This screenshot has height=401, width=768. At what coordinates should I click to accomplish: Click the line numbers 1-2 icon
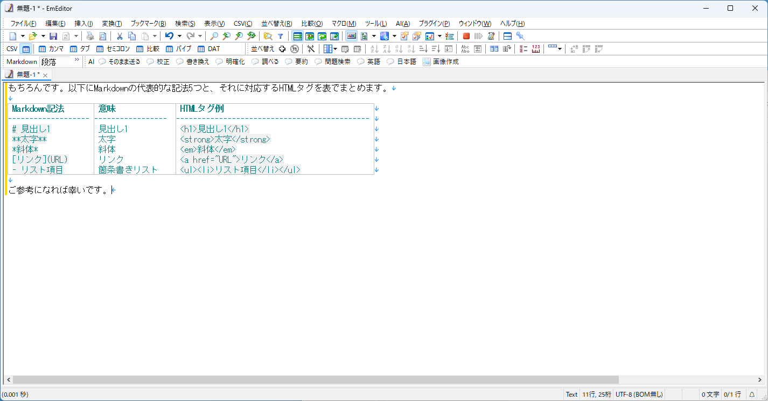(523, 49)
